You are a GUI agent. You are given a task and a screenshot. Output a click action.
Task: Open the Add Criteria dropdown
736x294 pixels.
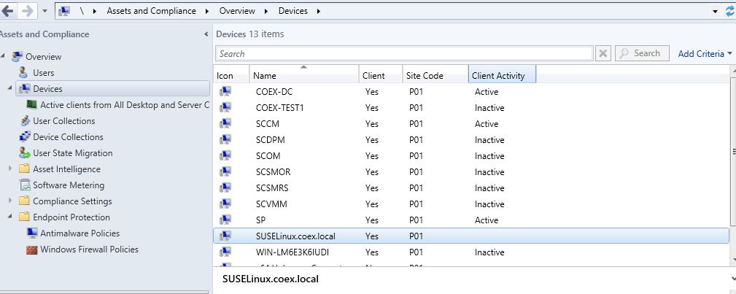[x=705, y=53]
